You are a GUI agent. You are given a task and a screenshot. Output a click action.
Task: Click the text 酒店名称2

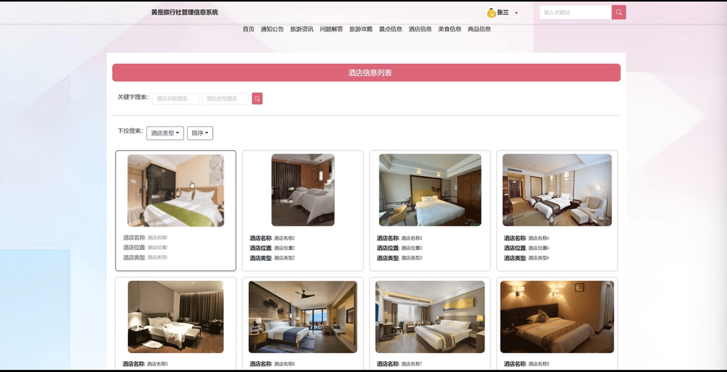click(x=285, y=238)
